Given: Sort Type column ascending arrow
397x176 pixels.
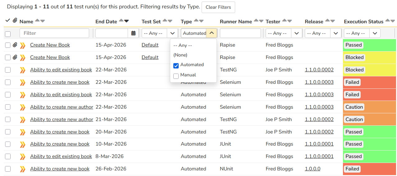Looking at the screenshot, I should point(196,21).
